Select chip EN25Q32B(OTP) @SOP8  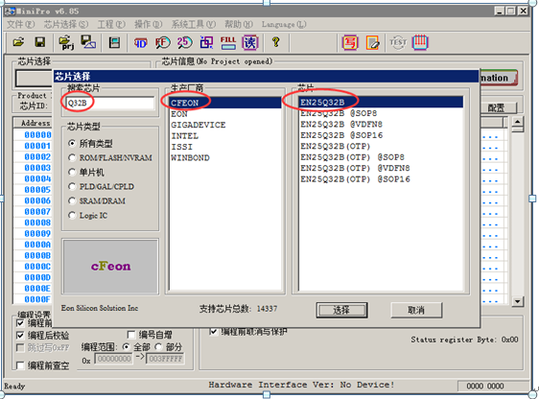[x=381, y=157]
